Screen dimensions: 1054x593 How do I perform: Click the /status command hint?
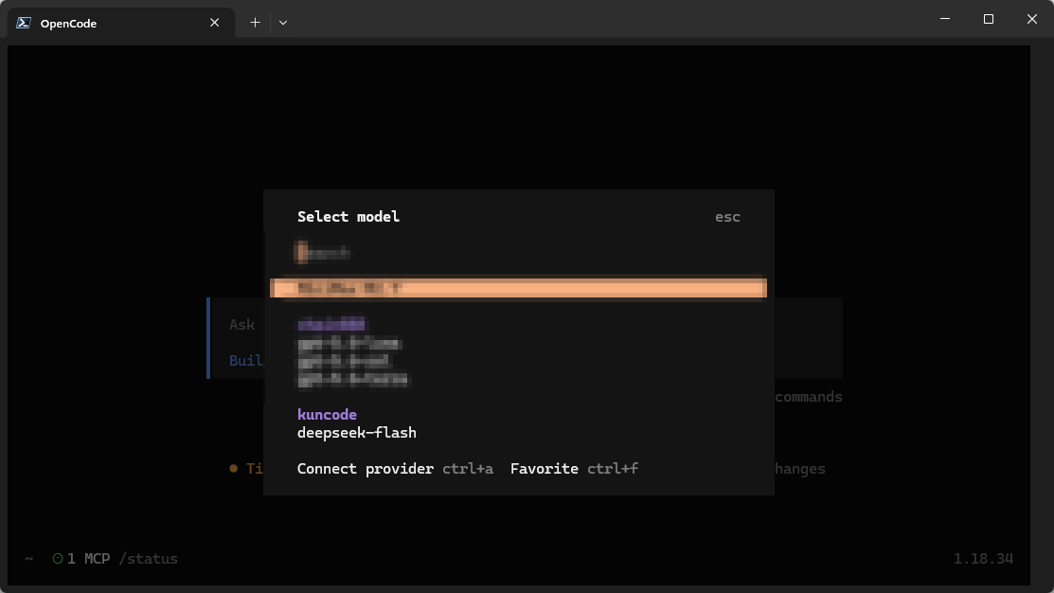tap(148, 559)
